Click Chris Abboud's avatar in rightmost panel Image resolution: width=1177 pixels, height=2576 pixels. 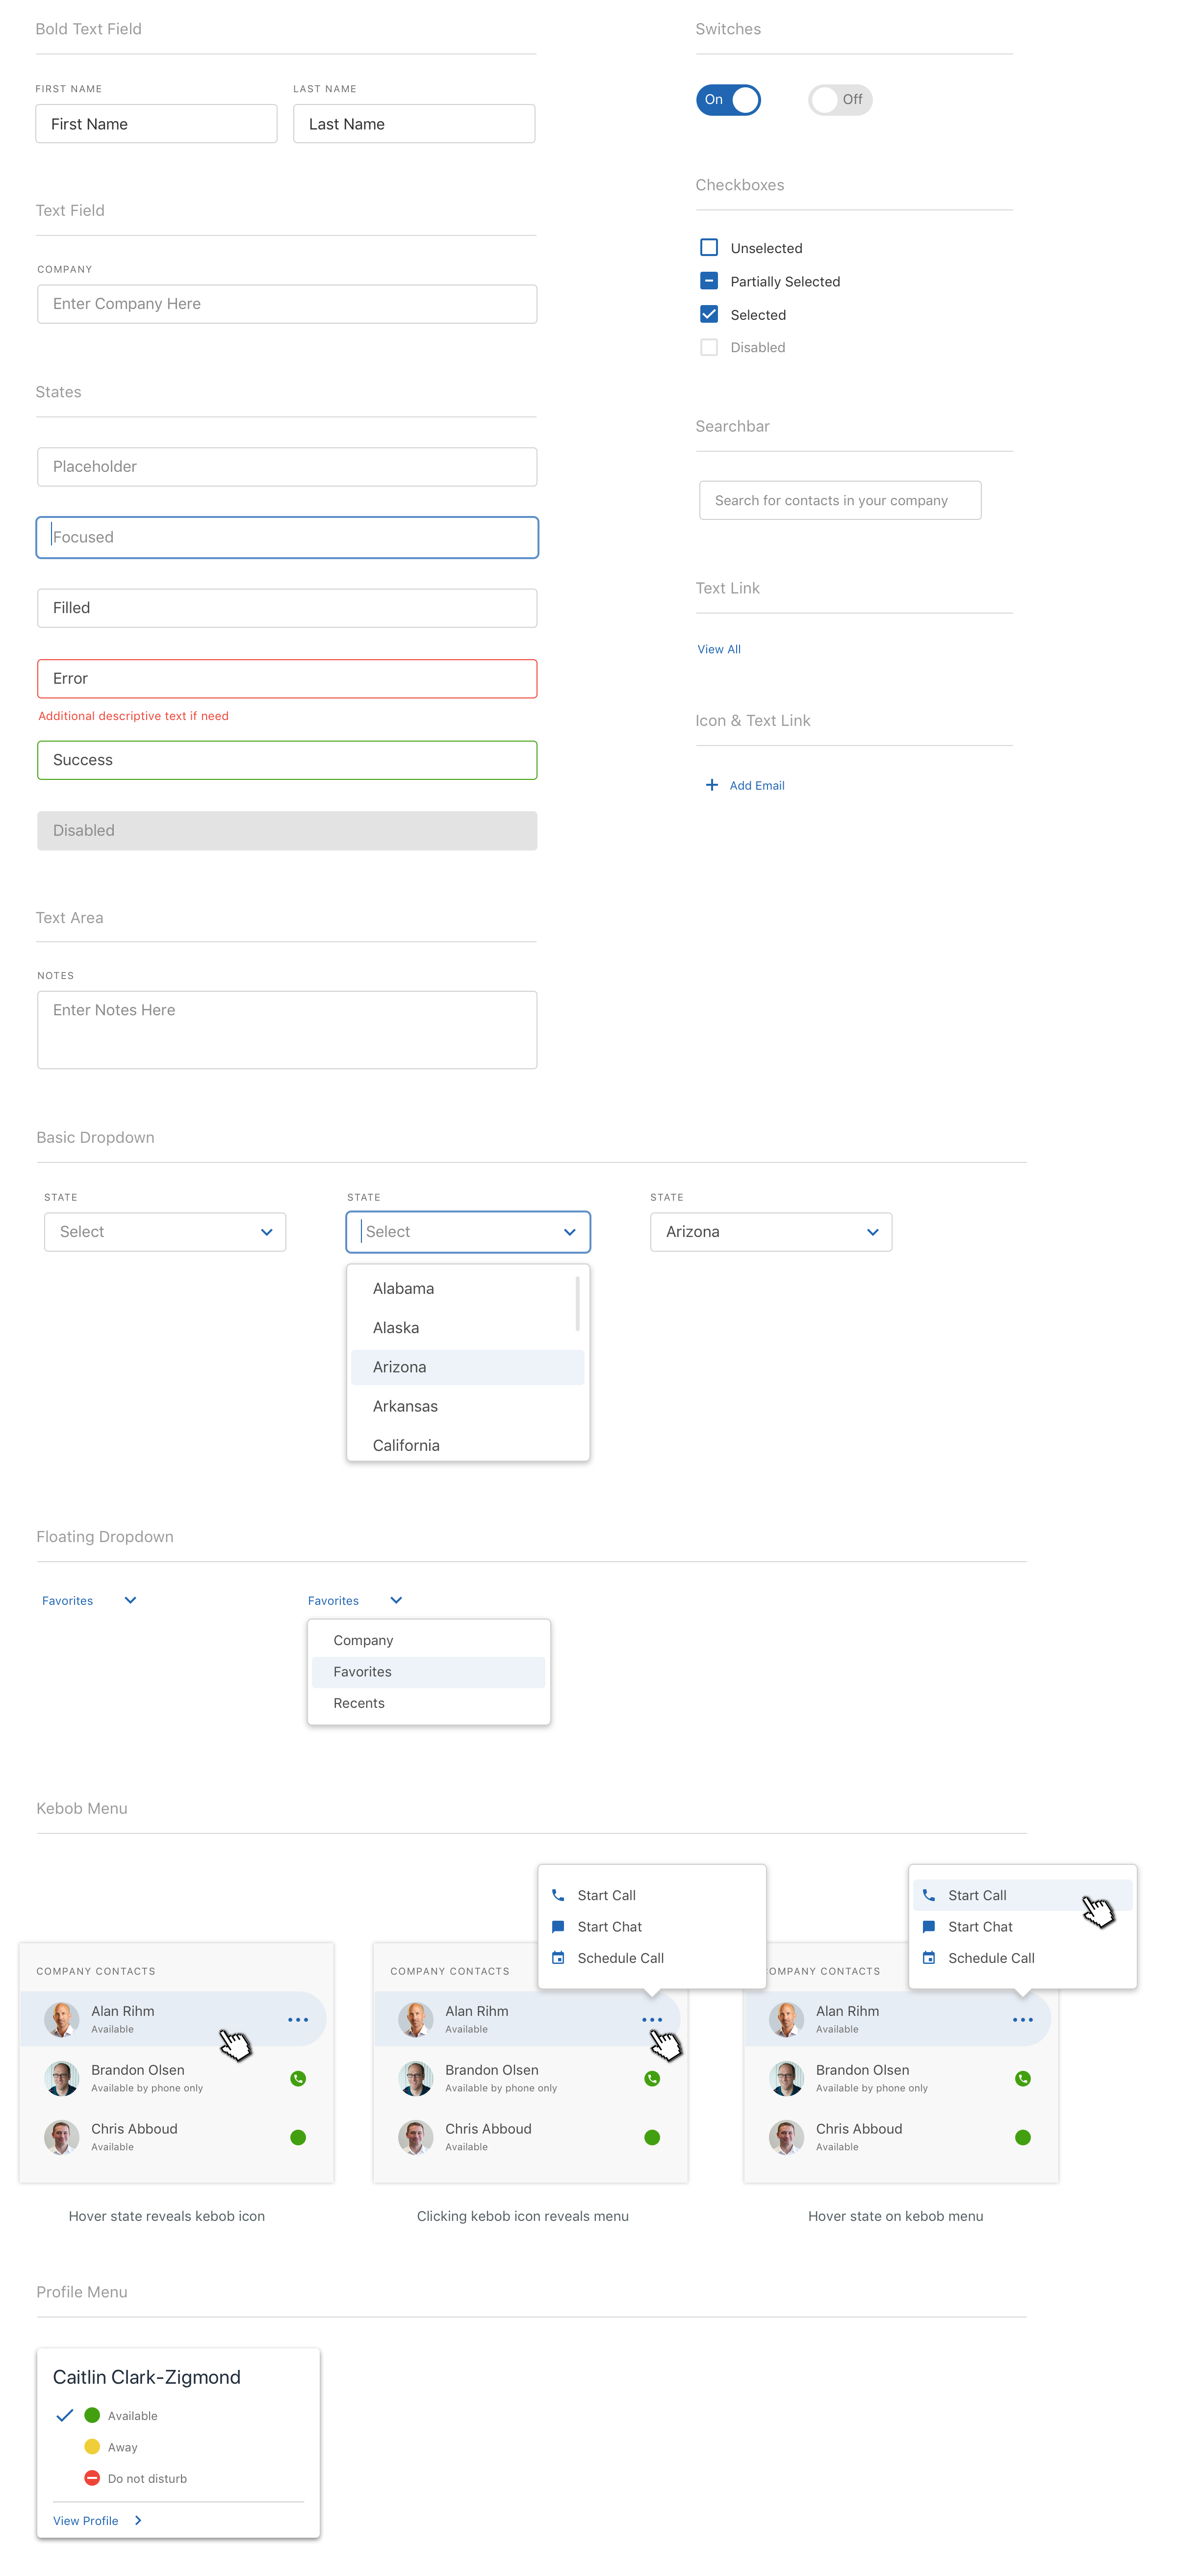pyautogui.click(x=786, y=2138)
